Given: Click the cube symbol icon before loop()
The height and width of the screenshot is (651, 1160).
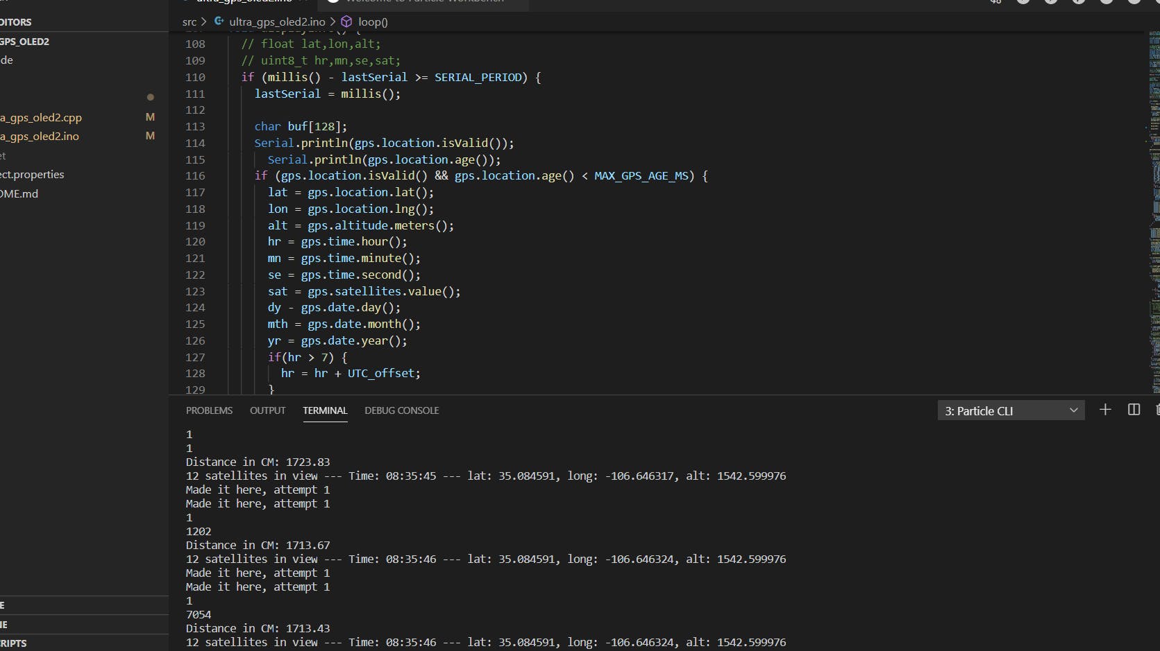Looking at the screenshot, I should click(x=346, y=21).
